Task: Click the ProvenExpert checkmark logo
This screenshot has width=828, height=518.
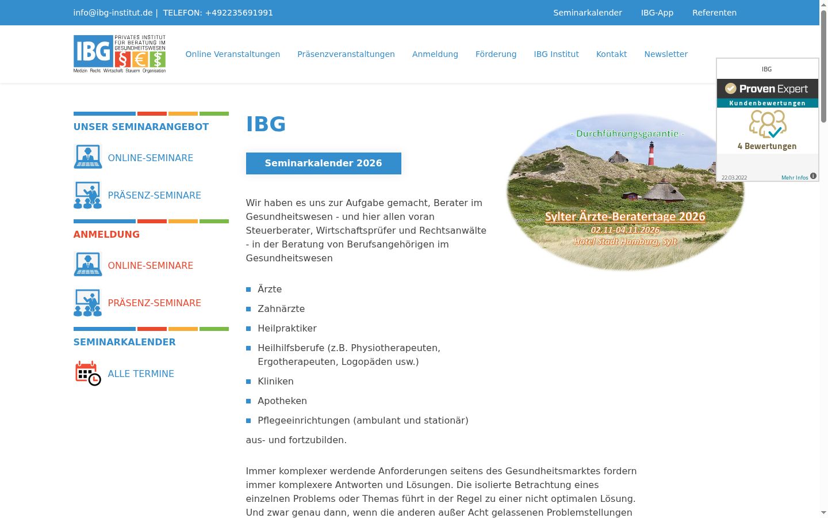Action: pyautogui.click(x=730, y=89)
